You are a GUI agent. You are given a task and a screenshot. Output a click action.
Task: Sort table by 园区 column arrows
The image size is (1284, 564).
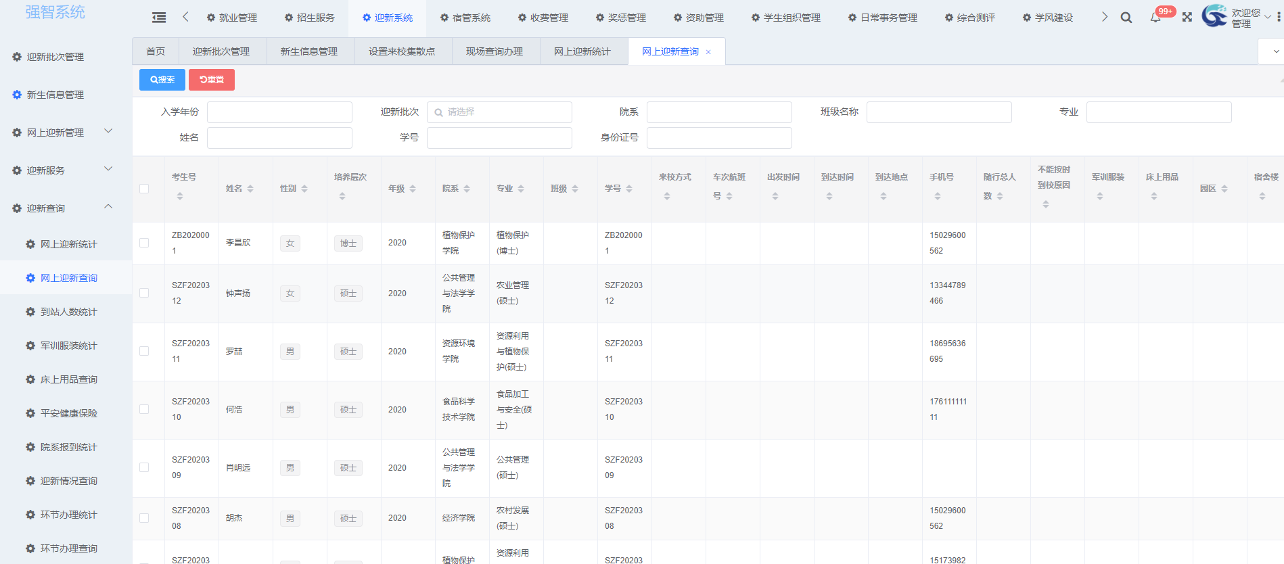point(1224,189)
